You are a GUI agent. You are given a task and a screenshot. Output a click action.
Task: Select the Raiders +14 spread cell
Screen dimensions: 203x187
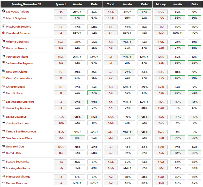(x=60, y=12)
